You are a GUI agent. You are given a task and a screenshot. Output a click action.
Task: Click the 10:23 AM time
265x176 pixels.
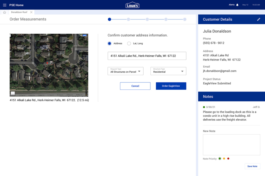pyautogui.click(x=256, y=5)
